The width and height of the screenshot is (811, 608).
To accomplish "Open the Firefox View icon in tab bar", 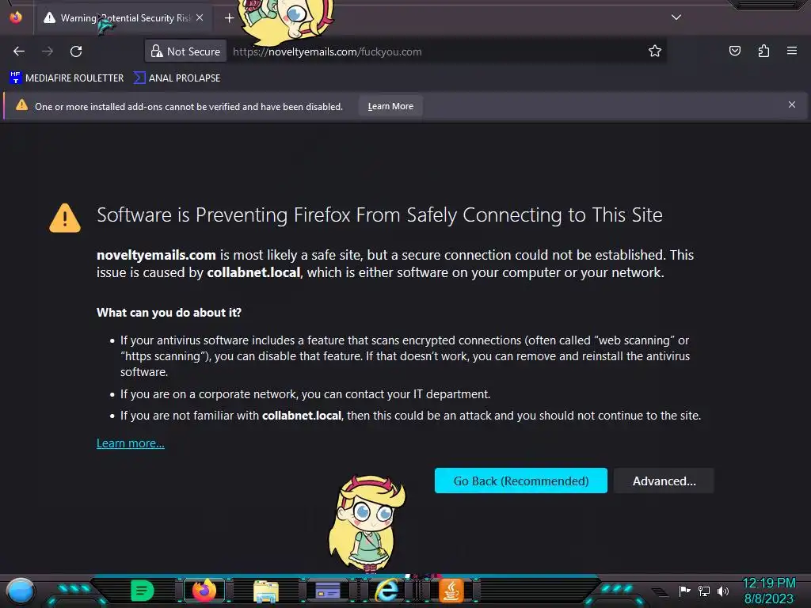I will (x=16, y=17).
